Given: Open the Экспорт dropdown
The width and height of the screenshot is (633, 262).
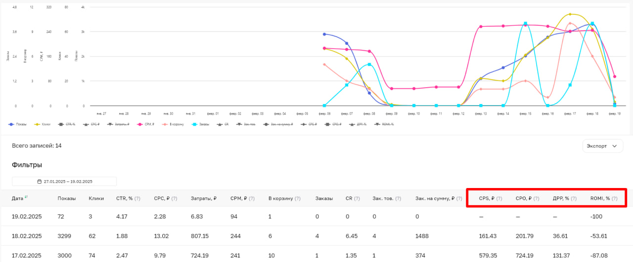Looking at the screenshot, I should coord(602,146).
